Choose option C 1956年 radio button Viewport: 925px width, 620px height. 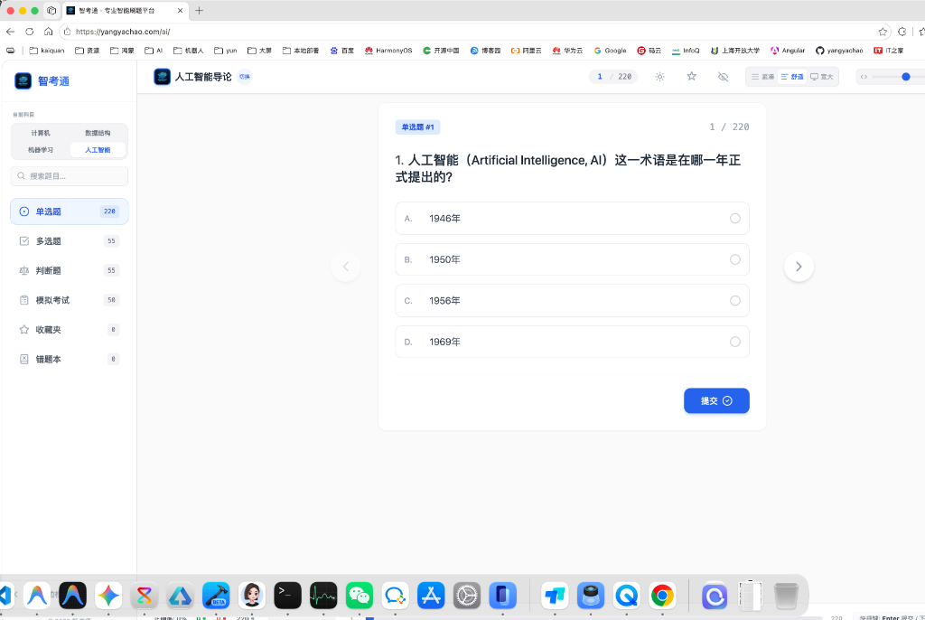pyautogui.click(x=735, y=301)
